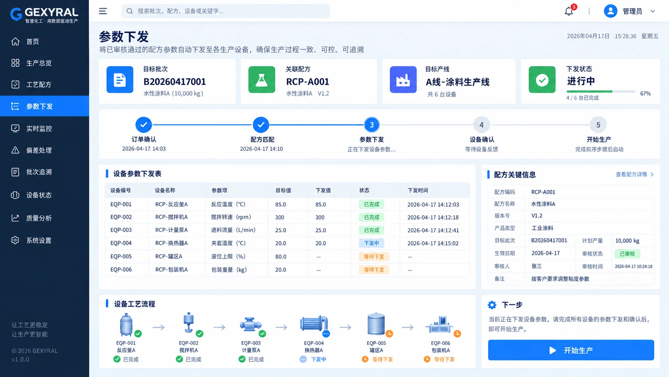Click the EQP-006 包装机A packaging machine icon
This screenshot has width=669, height=377.
pyautogui.click(x=439, y=325)
